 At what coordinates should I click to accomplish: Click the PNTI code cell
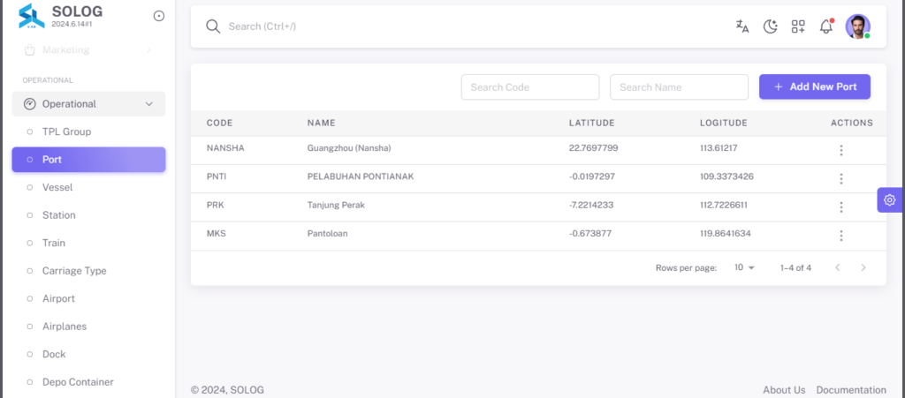[217, 176]
